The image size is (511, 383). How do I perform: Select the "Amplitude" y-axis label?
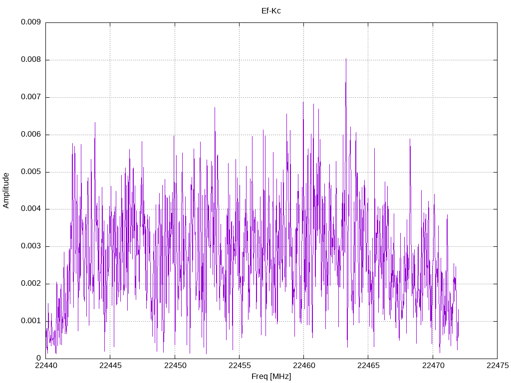(6, 191)
